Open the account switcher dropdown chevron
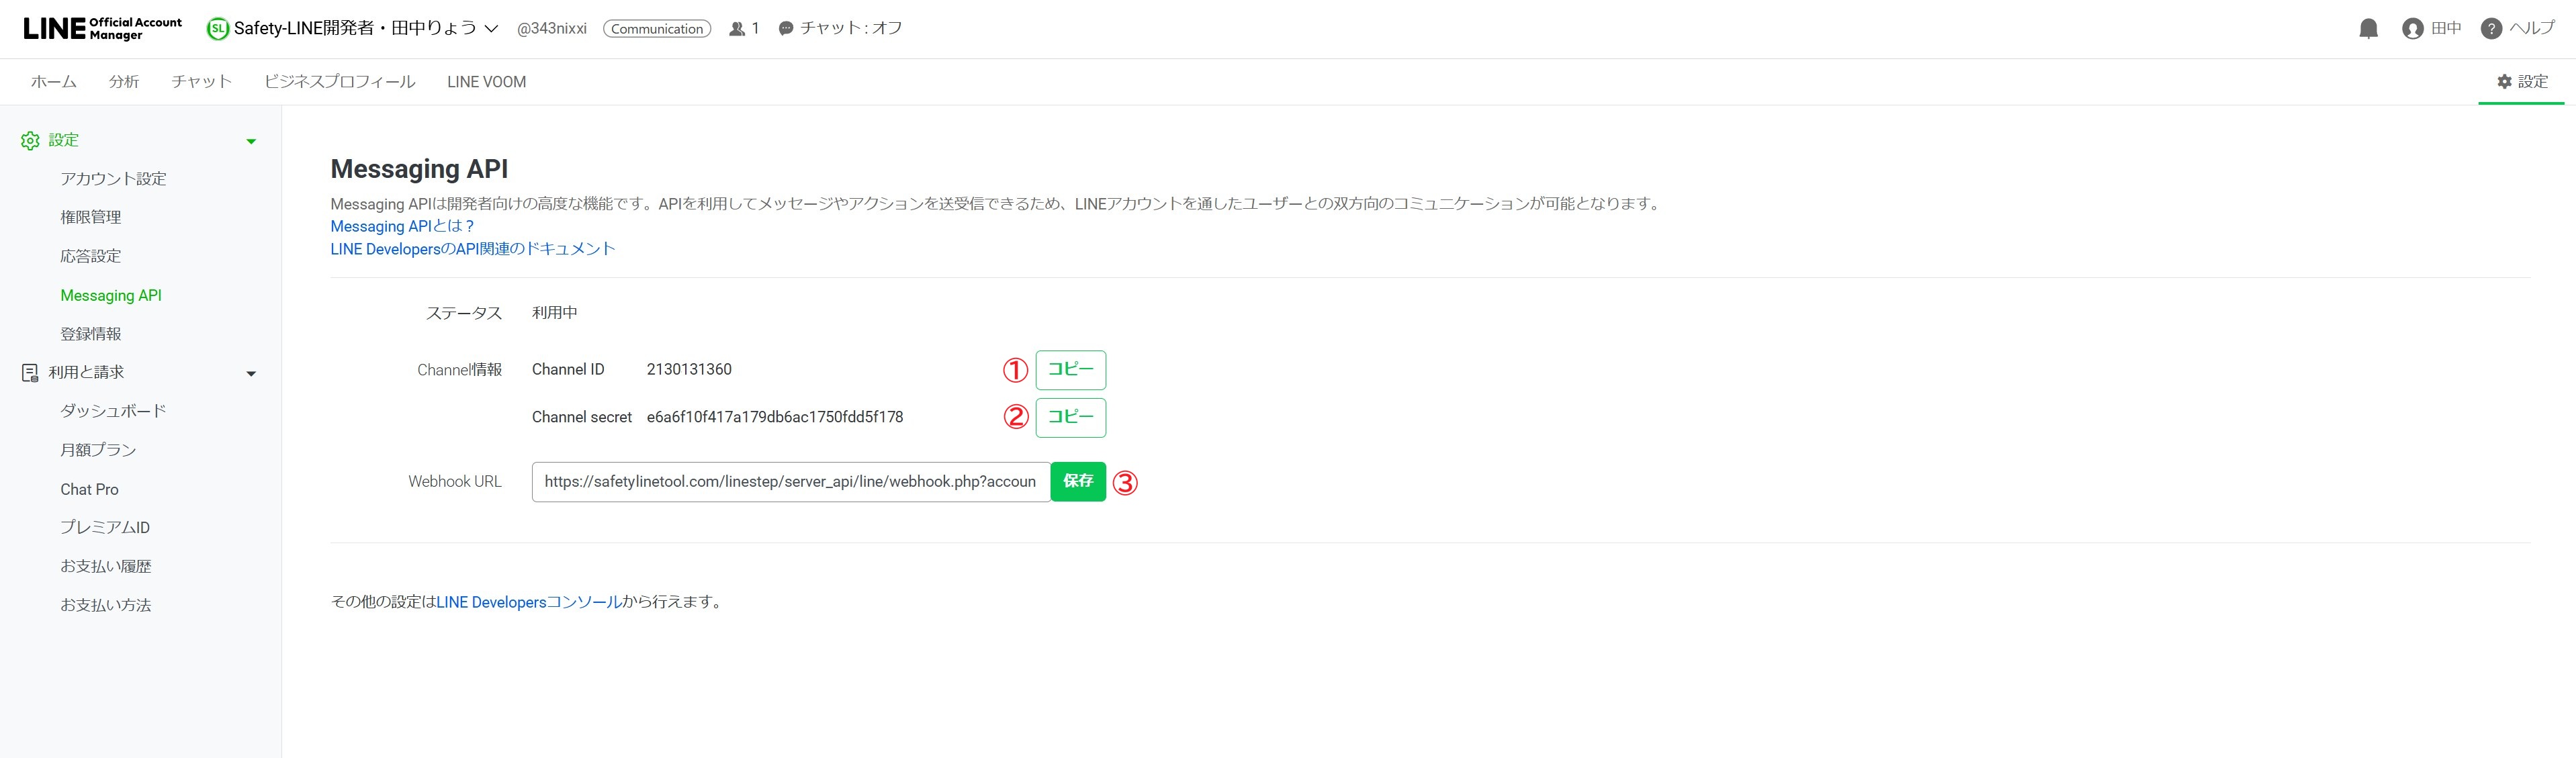Screen dimensions: 2576x758 (491, 29)
